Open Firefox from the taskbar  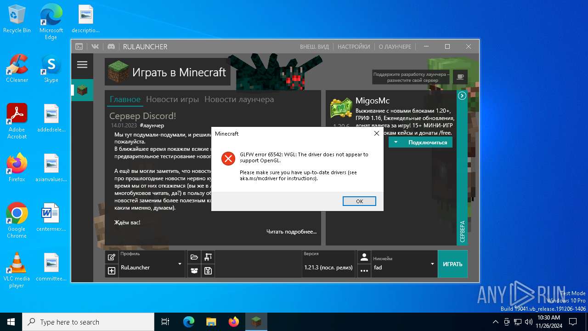click(x=234, y=322)
